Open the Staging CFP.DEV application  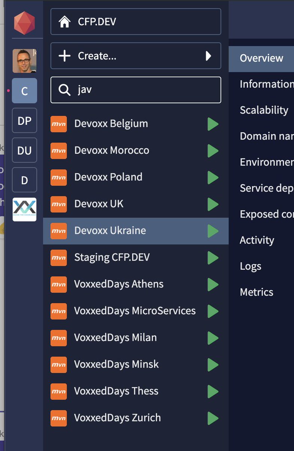tap(136, 257)
